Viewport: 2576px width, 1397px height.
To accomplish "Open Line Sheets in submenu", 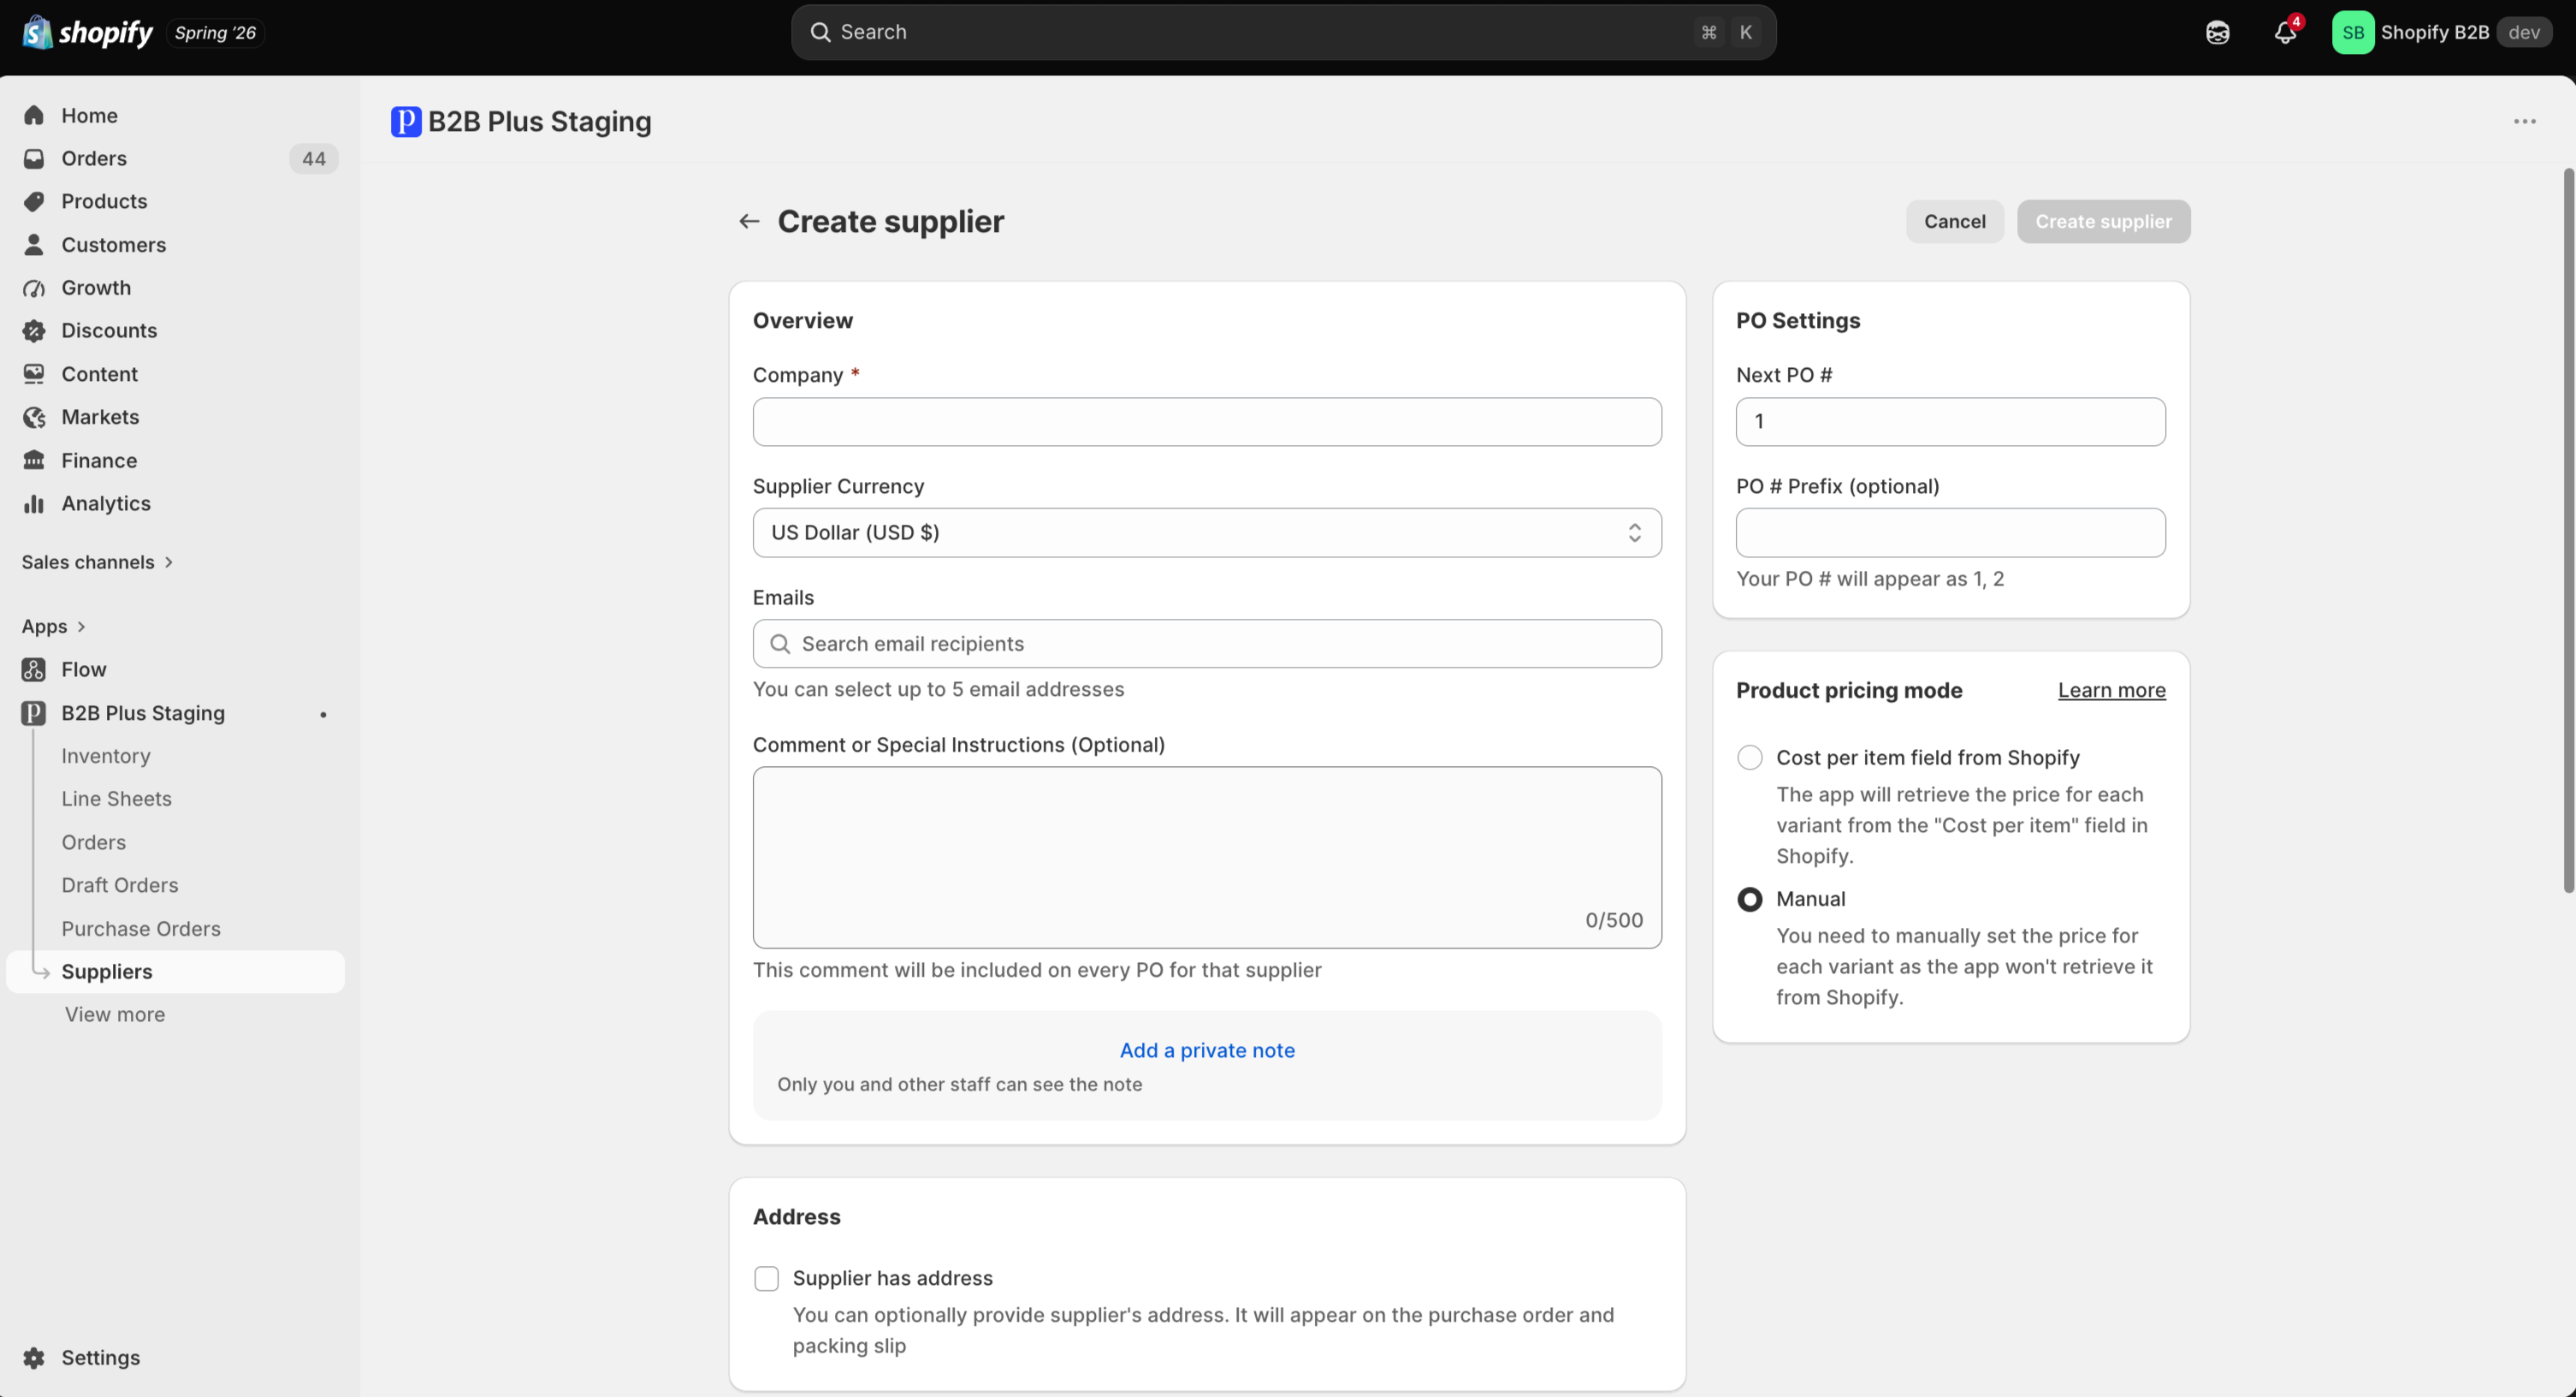I will click(x=116, y=799).
